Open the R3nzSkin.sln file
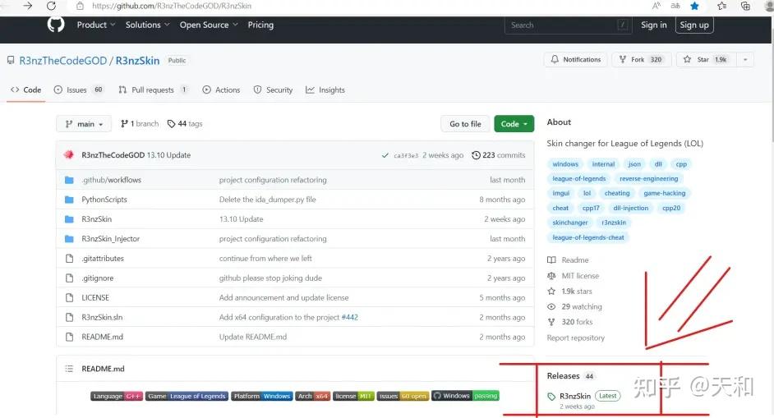 point(102,317)
